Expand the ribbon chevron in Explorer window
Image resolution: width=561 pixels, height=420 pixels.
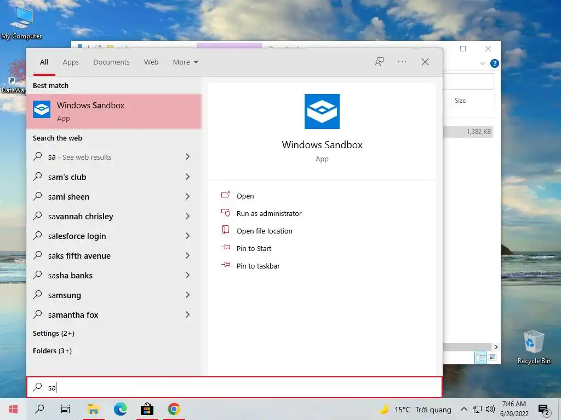pos(482,63)
